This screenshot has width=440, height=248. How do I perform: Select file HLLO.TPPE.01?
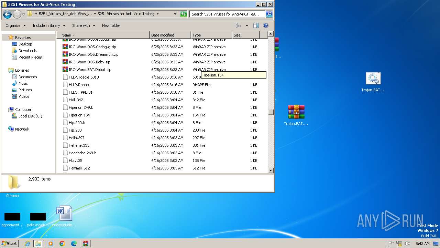[x=80, y=92]
